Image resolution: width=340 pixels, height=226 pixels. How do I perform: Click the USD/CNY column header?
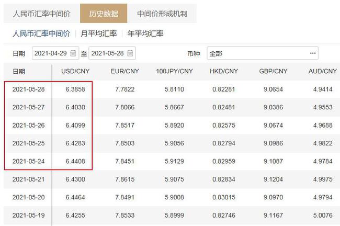[x=75, y=71]
